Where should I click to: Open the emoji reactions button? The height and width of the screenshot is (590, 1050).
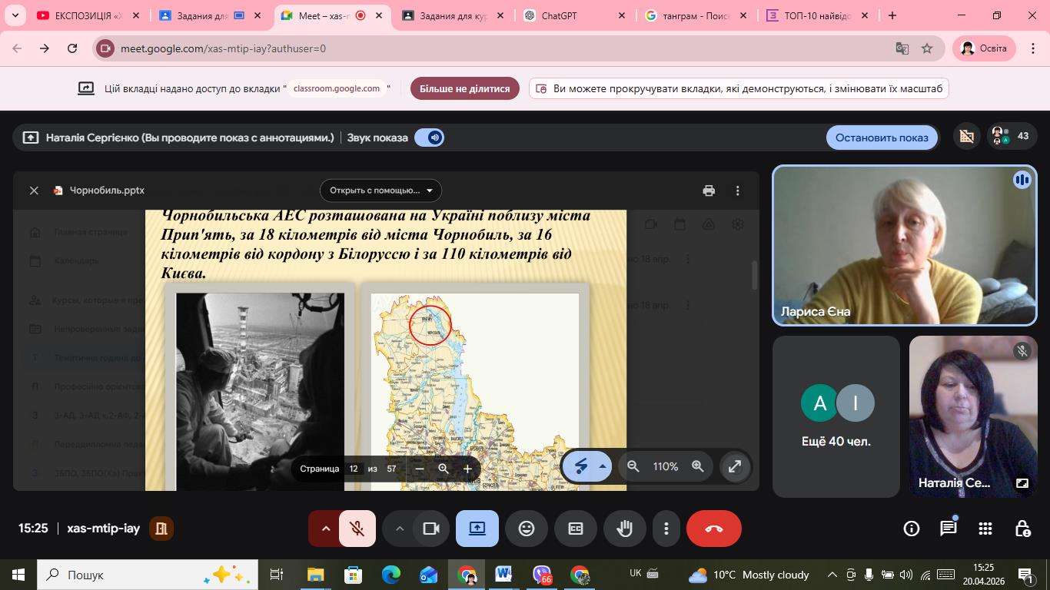click(527, 529)
